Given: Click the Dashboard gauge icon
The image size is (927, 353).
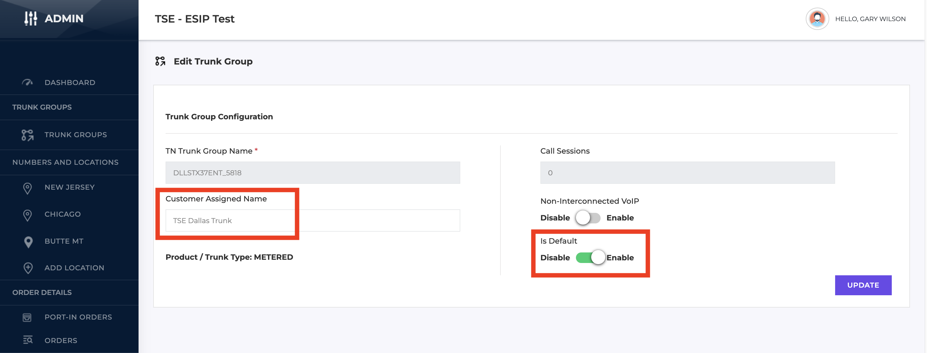Looking at the screenshot, I should [x=27, y=82].
